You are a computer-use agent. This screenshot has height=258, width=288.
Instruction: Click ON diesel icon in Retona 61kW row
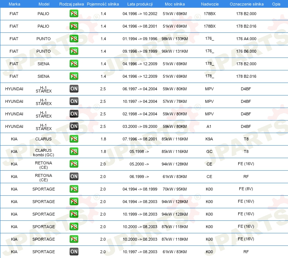point(74,177)
